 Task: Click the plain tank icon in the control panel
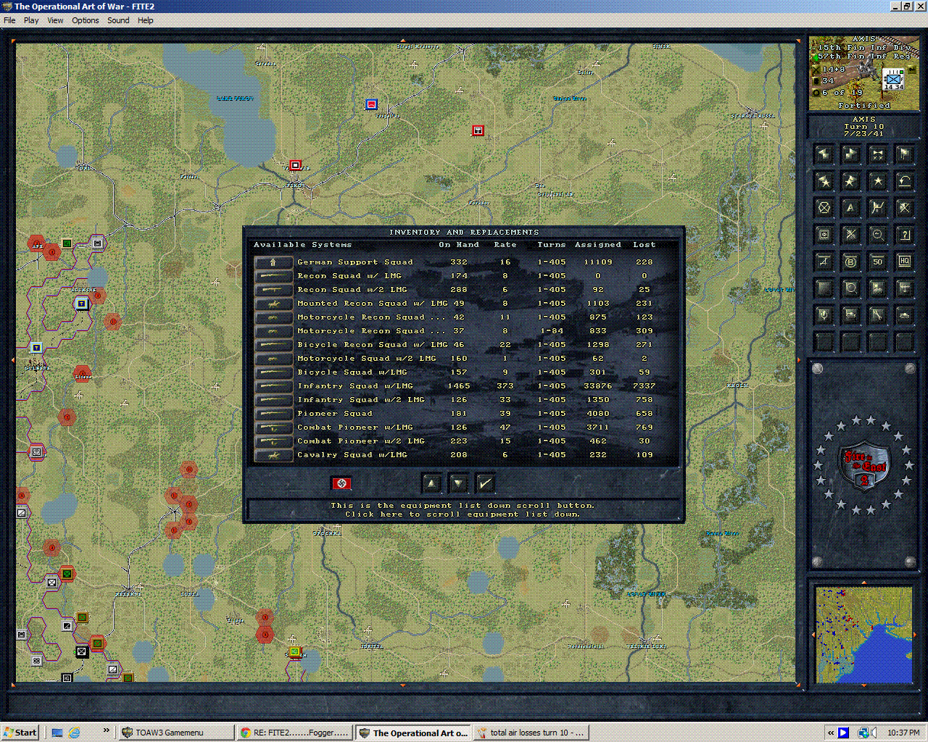click(x=905, y=315)
